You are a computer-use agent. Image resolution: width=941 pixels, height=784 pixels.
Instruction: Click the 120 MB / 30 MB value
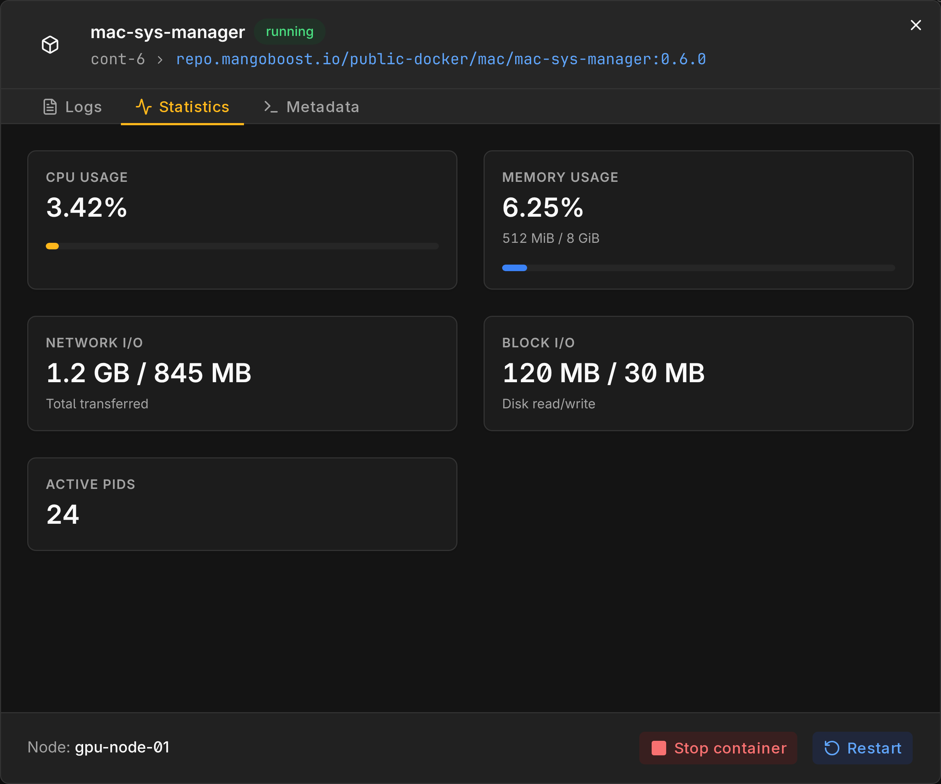[604, 373]
